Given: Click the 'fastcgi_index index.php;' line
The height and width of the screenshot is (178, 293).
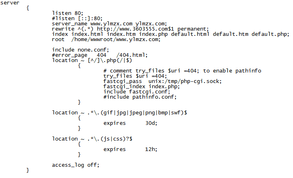Looking at the screenshot, I should (x=141, y=87).
